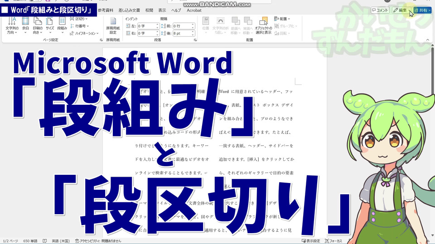Switch to the 表示 view tab

[x=162, y=10]
